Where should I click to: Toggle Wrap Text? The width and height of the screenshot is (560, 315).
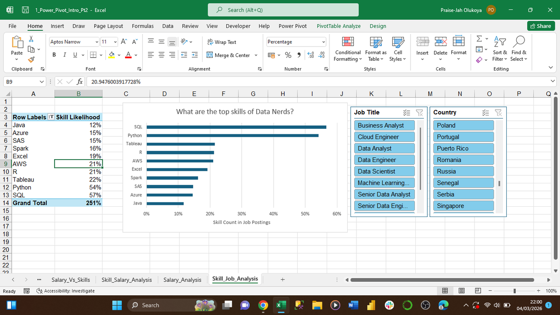click(222, 42)
